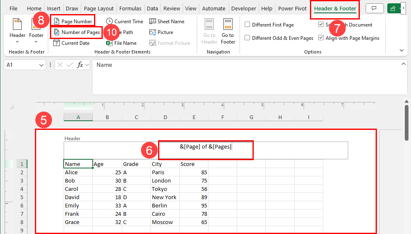Click Go to Footer navigation button
The width and height of the screenshot is (411, 234).
tap(228, 32)
